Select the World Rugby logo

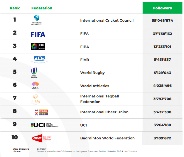(x=34, y=72)
